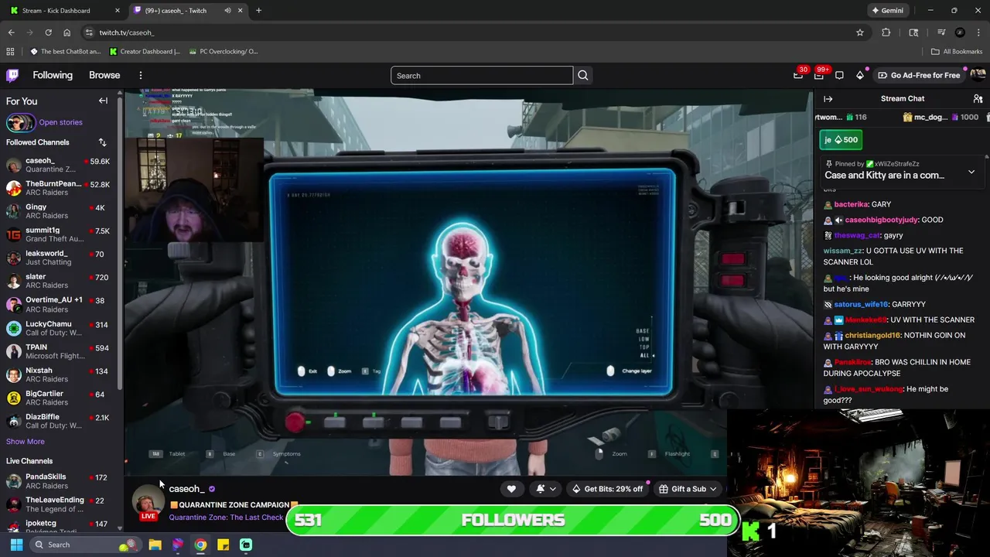Open DiazBiffle channel in sidebar

click(59, 421)
